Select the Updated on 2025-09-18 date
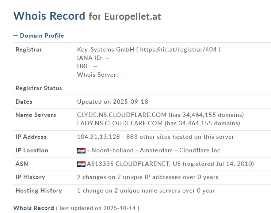The width and height of the screenshot is (271, 213). pos(112,102)
